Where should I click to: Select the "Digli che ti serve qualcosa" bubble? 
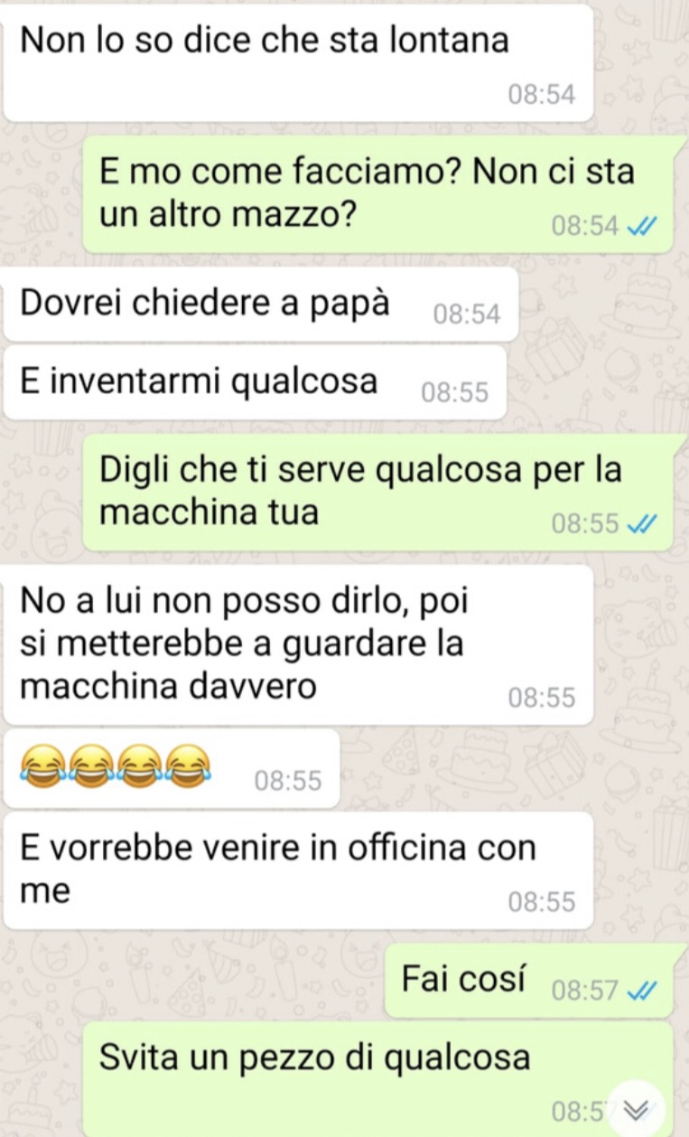coord(378,493)
